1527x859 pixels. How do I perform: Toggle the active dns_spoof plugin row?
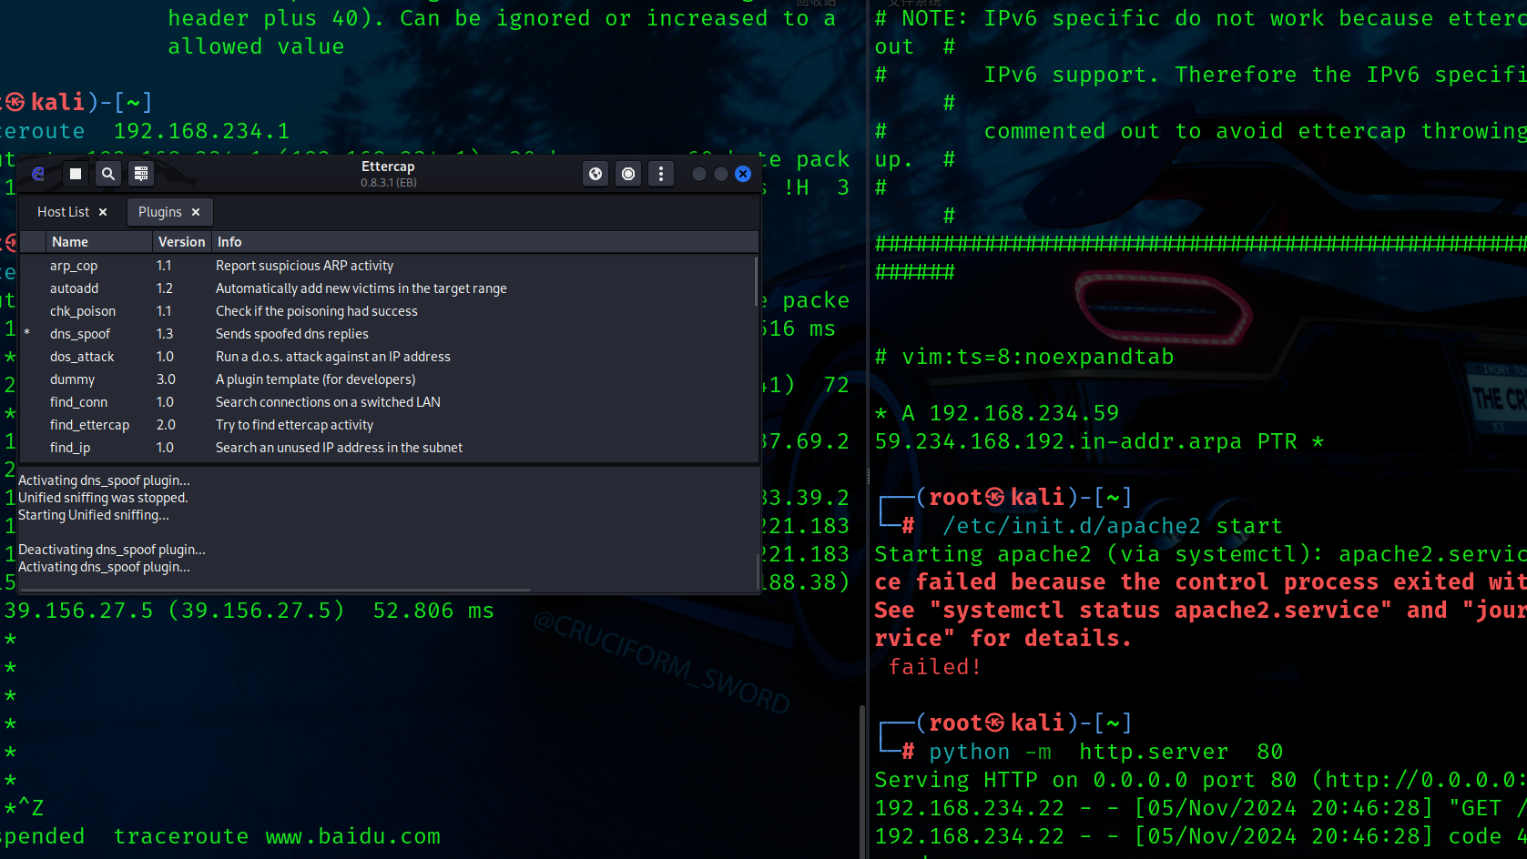coord(389,334)
